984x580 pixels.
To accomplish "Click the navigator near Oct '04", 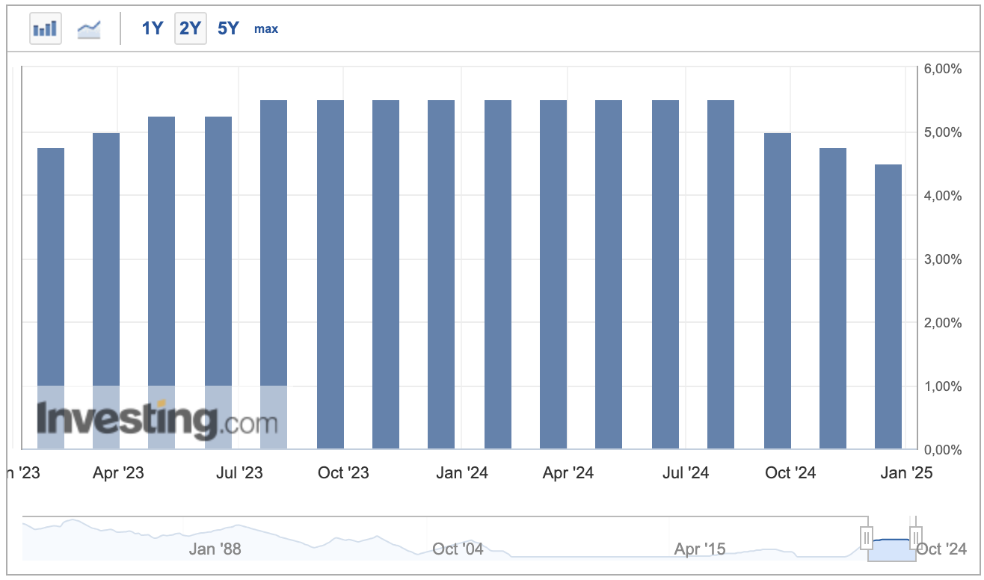I will tap(458, 549).
